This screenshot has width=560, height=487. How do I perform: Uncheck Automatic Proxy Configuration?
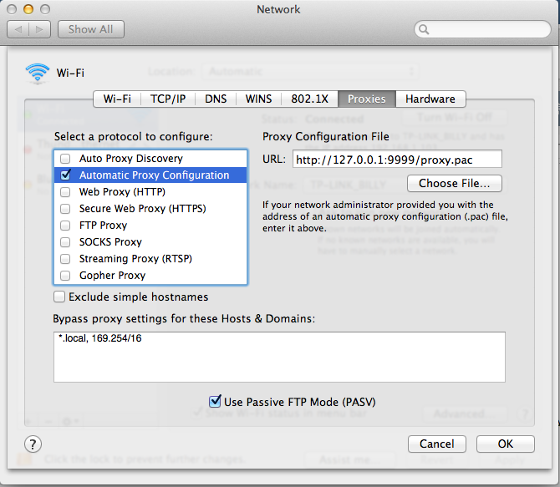(x=66, y=175)
